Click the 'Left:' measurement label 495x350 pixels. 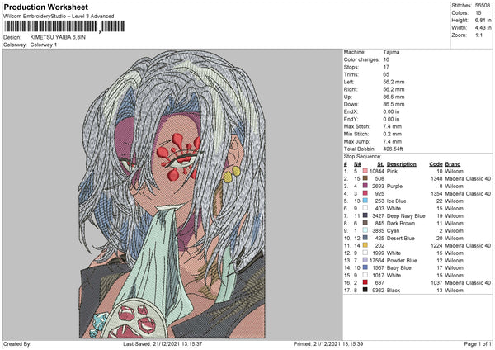(349, 82)
